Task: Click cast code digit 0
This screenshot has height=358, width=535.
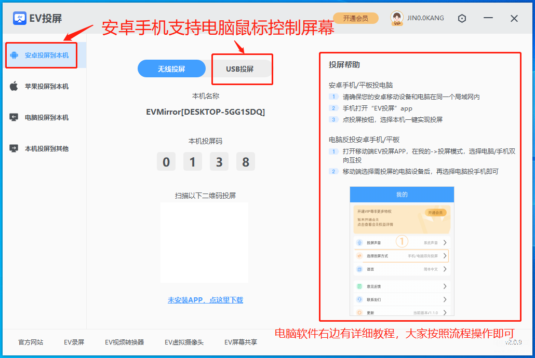Action: coord(166,161)
